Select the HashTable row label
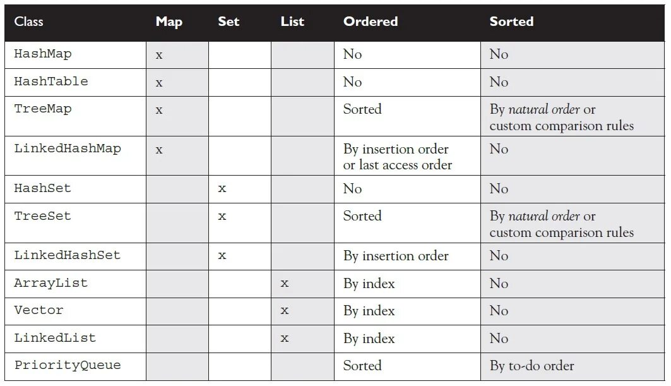This screenshot has width=671, height=386. [51, 81]
